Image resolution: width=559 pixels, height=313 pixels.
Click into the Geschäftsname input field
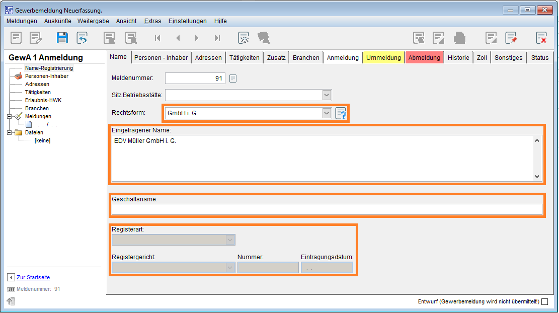327,209
